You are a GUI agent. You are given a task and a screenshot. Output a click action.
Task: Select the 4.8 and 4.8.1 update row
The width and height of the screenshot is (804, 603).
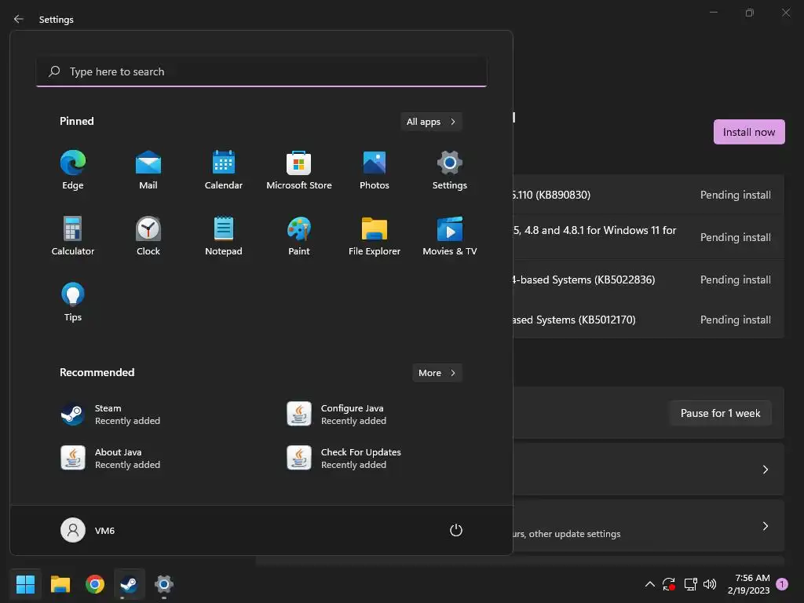pos(649,237)
